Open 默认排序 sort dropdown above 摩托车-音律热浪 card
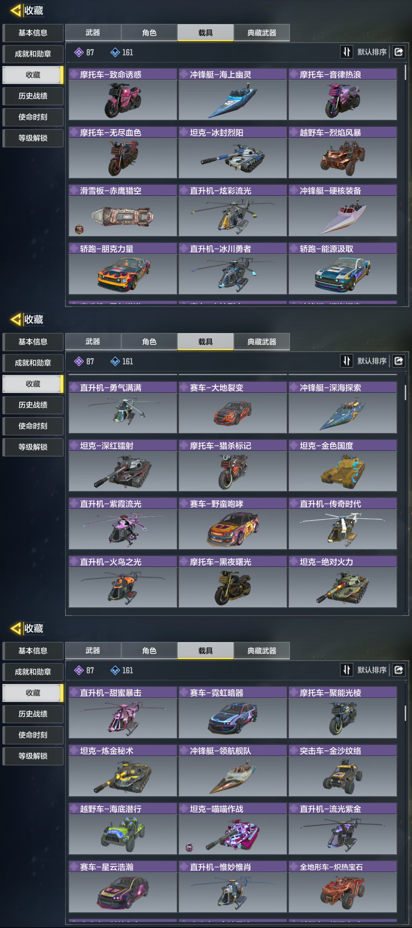 [x=372, y=52]
